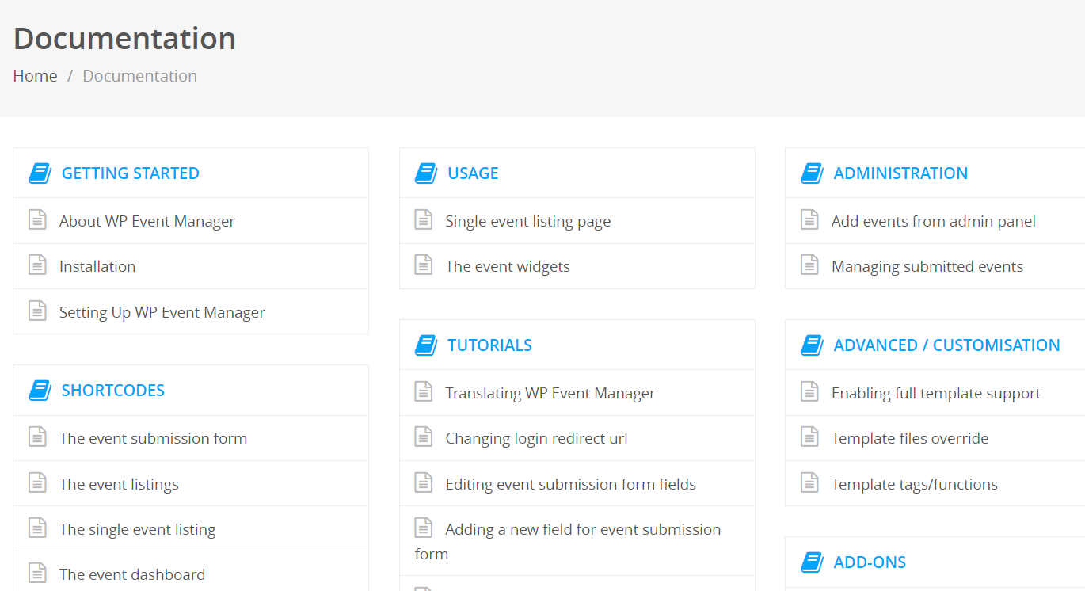Click the book icon beside Advanced / Customisation
Image resolution: width=1085 pixels, height=591 pixels.
812,345
